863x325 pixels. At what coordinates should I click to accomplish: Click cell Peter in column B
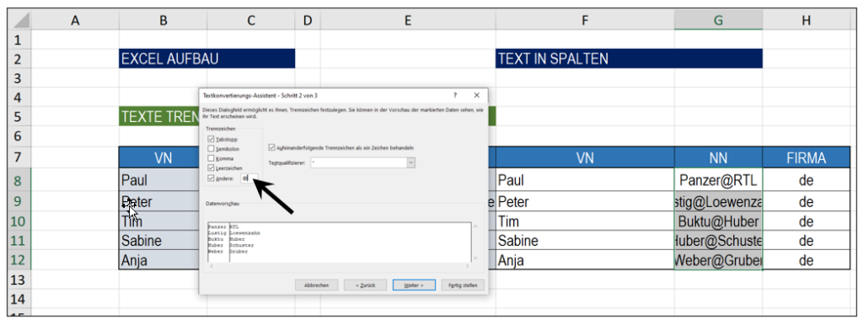click(159, 202)
